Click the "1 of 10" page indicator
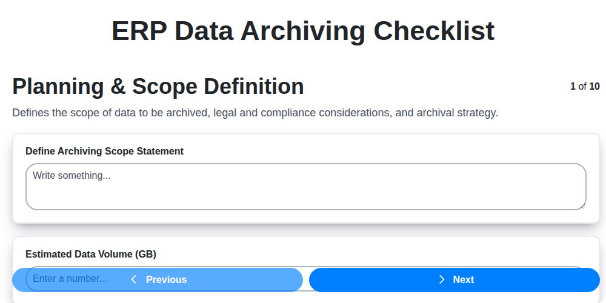 point(585,86)
